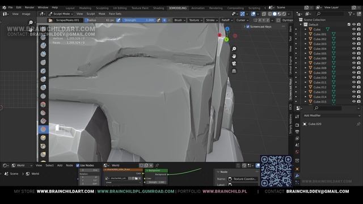
Task: Edit the Node Name Texture Coordinate field
Action: (x=243, y=179)
